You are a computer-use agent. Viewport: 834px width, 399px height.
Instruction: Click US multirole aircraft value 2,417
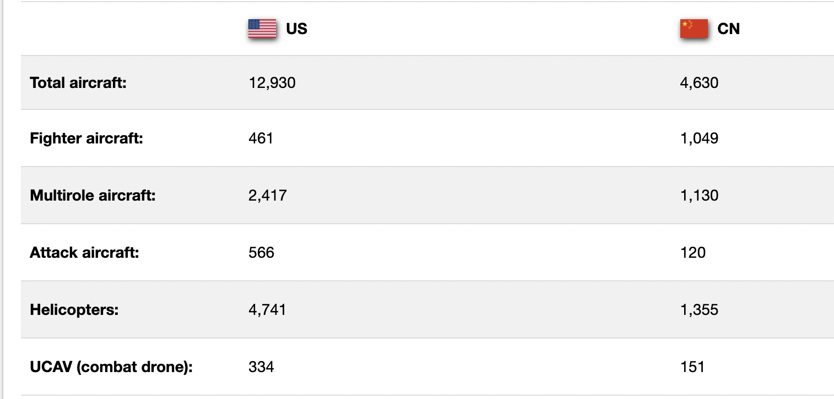click(x=268, y=195)
